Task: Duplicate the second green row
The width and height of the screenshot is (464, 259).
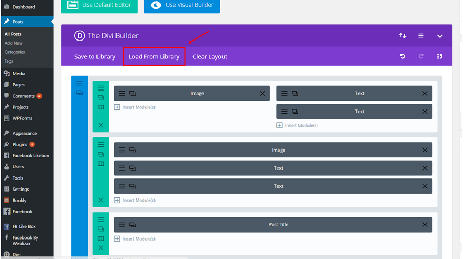Action: [101, 154]
